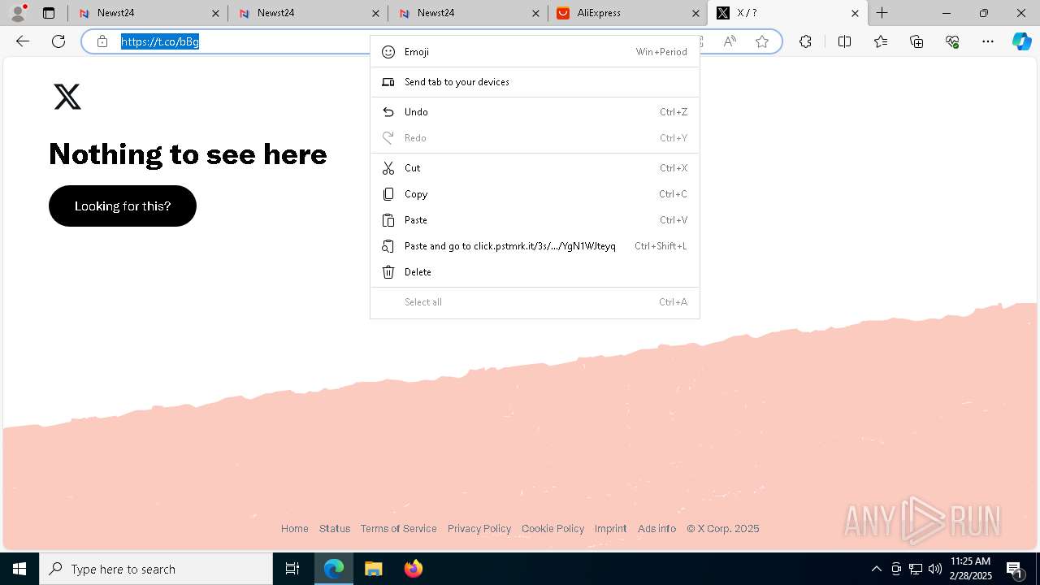This screenshot has width=1040, height=585.
Task: Open the Imprint footer link
Action: 611,529
